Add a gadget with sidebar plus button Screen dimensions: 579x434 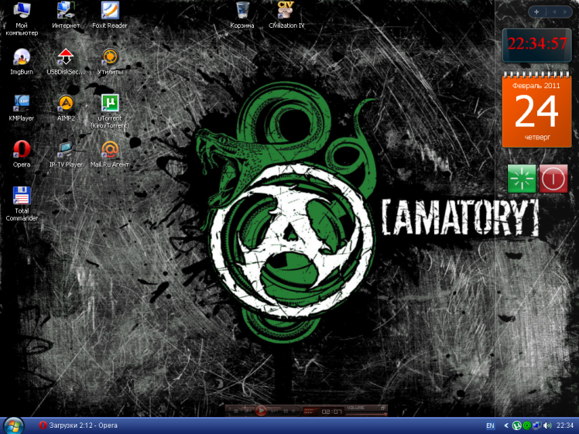coord(536,12)
